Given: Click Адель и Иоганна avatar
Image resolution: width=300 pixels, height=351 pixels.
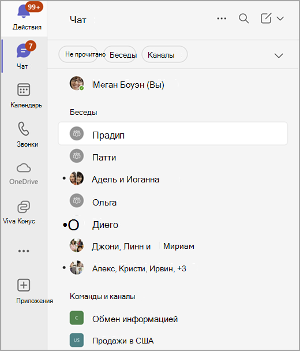Looking at the screenshot, I should click(77, 178).
